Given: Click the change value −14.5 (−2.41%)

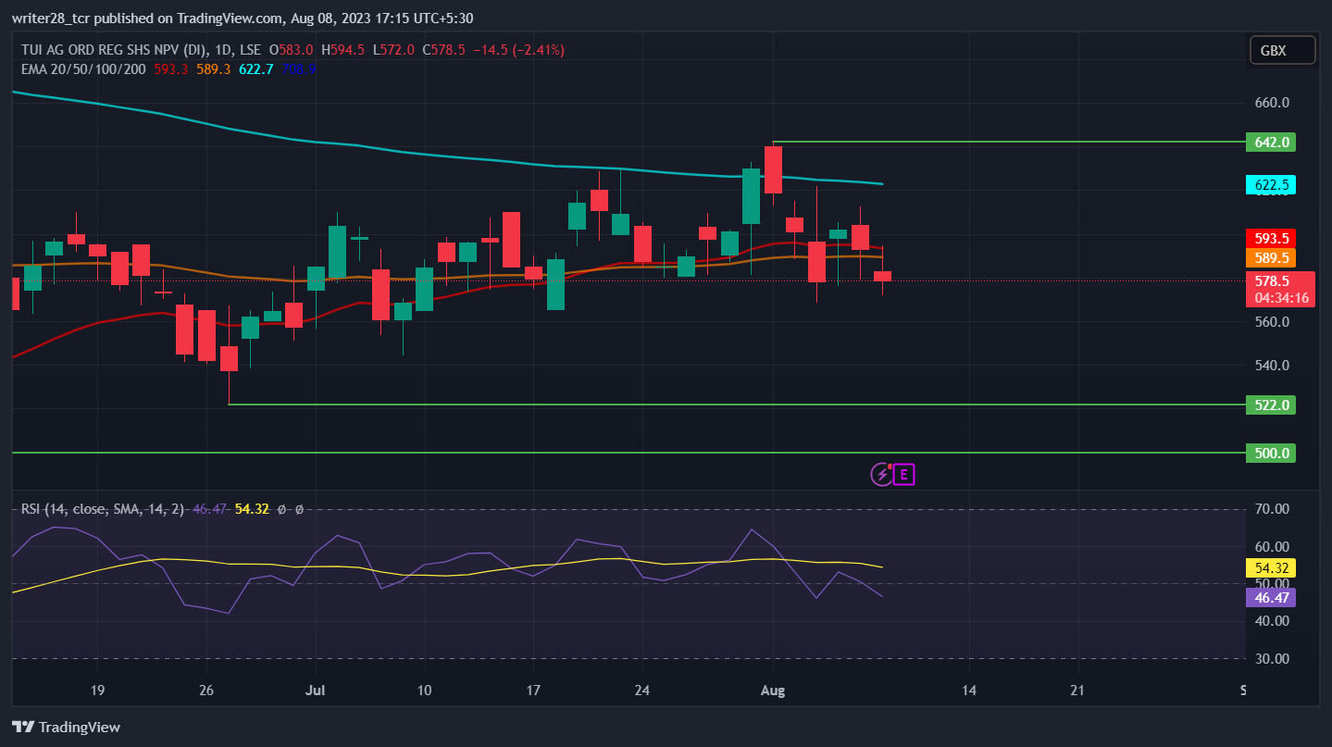Looking at the screenshot, I should pos(520,50).
